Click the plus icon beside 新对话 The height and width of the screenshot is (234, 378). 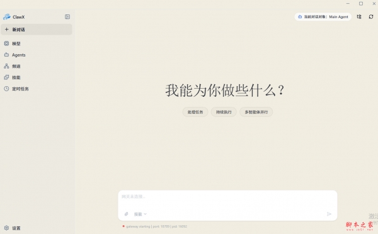click(x=7, y=30)
